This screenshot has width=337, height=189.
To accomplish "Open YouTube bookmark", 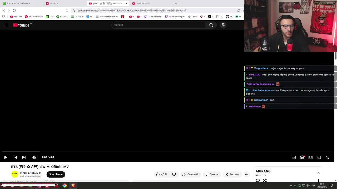I will coord(16,17).
